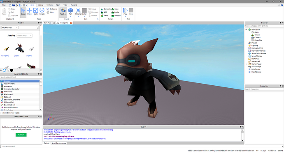Close the Baseplate tab

tap(71, 23)
